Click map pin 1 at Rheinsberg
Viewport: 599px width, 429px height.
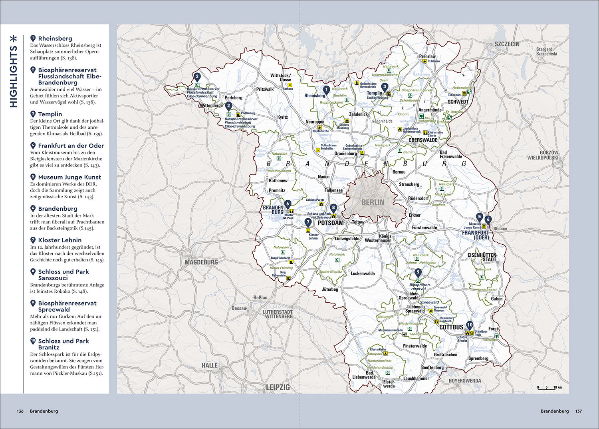coord(326,90)
